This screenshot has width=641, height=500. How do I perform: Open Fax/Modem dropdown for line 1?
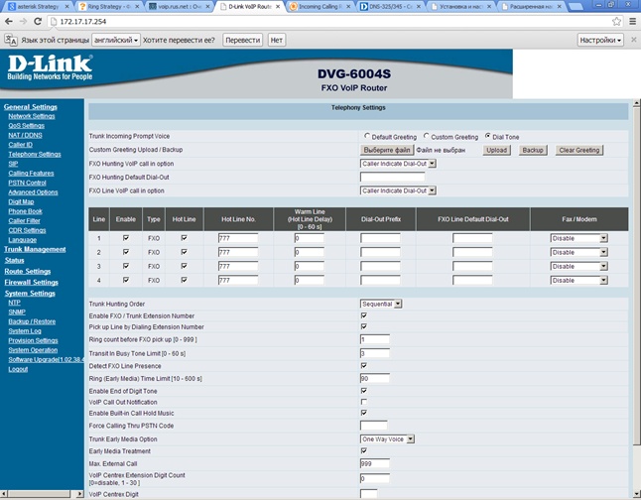pyautogui.click(x=578, y=238)
